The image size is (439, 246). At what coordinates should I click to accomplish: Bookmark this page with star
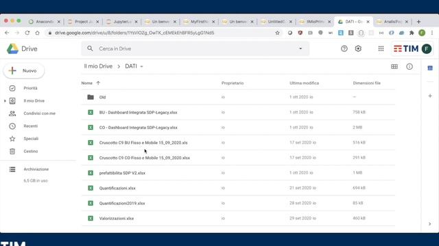[277, 33]
